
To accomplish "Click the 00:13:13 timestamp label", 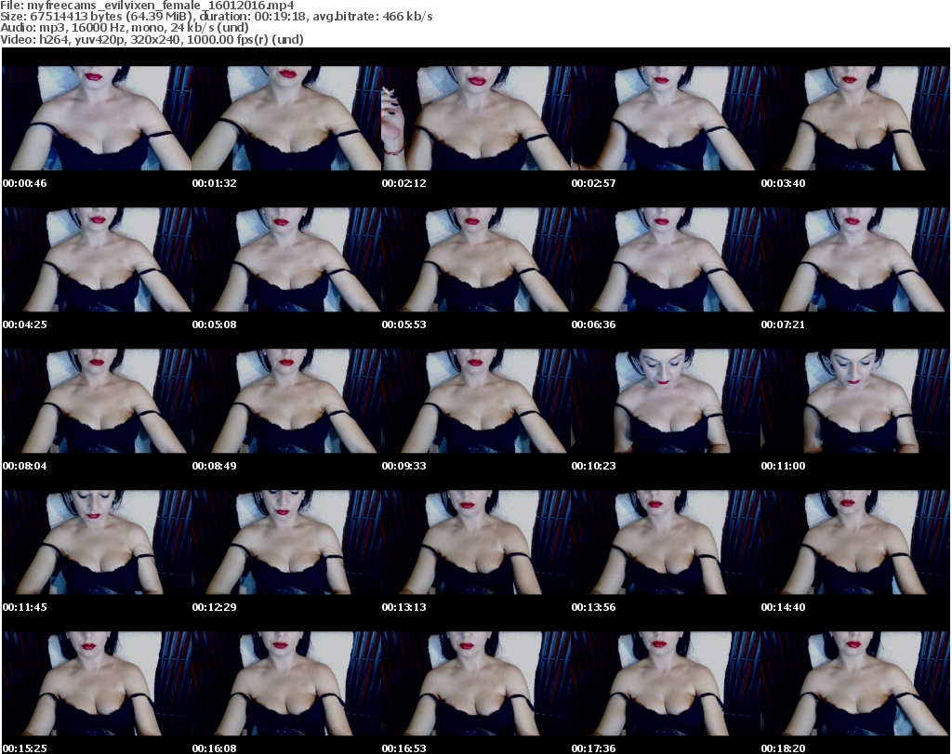I will (x=403, y=607).
